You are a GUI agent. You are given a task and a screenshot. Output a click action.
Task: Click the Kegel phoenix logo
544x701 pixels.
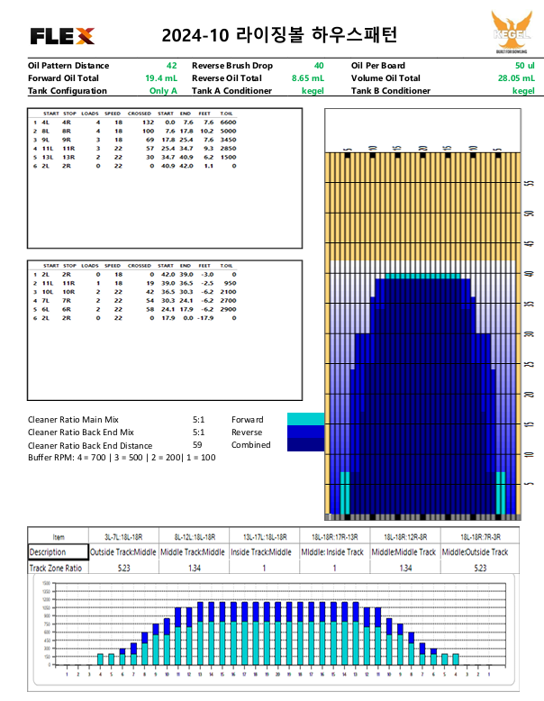click(512, 32)
